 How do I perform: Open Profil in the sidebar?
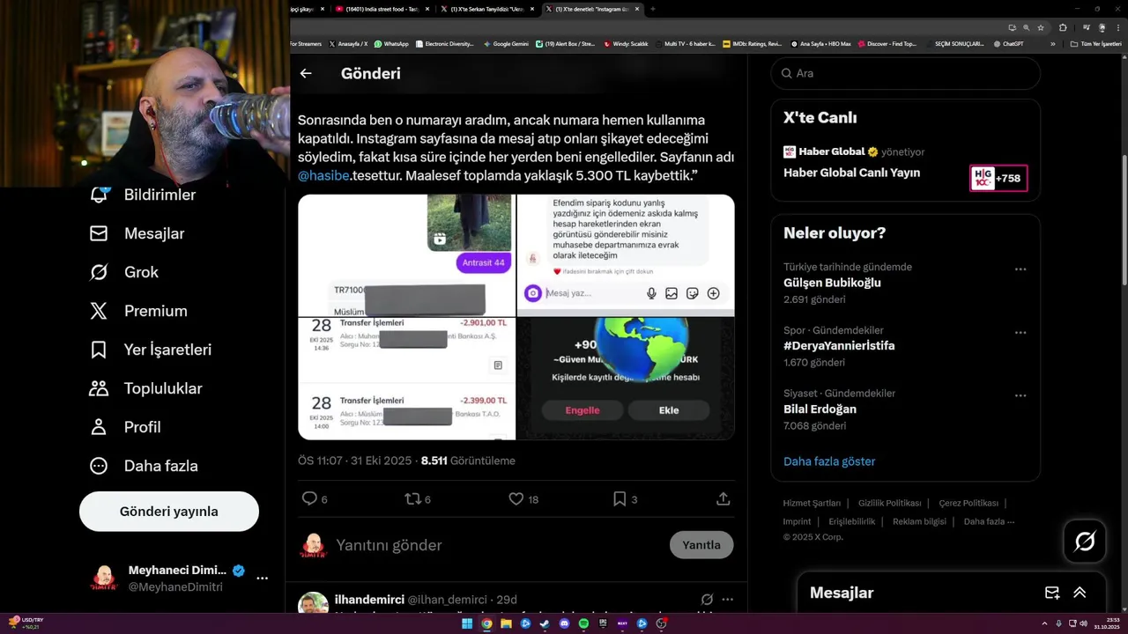click(126, 427)
